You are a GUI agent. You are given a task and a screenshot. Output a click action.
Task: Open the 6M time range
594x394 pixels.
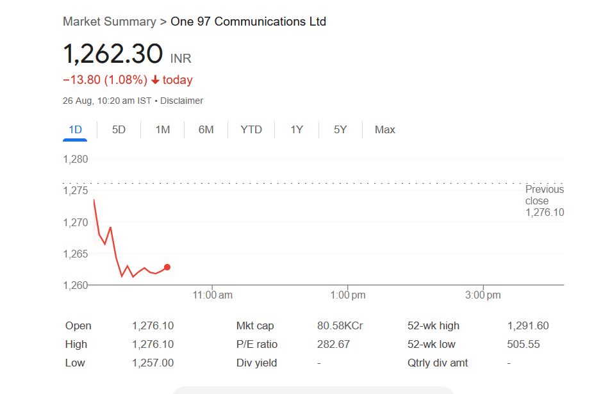(206, 129)
